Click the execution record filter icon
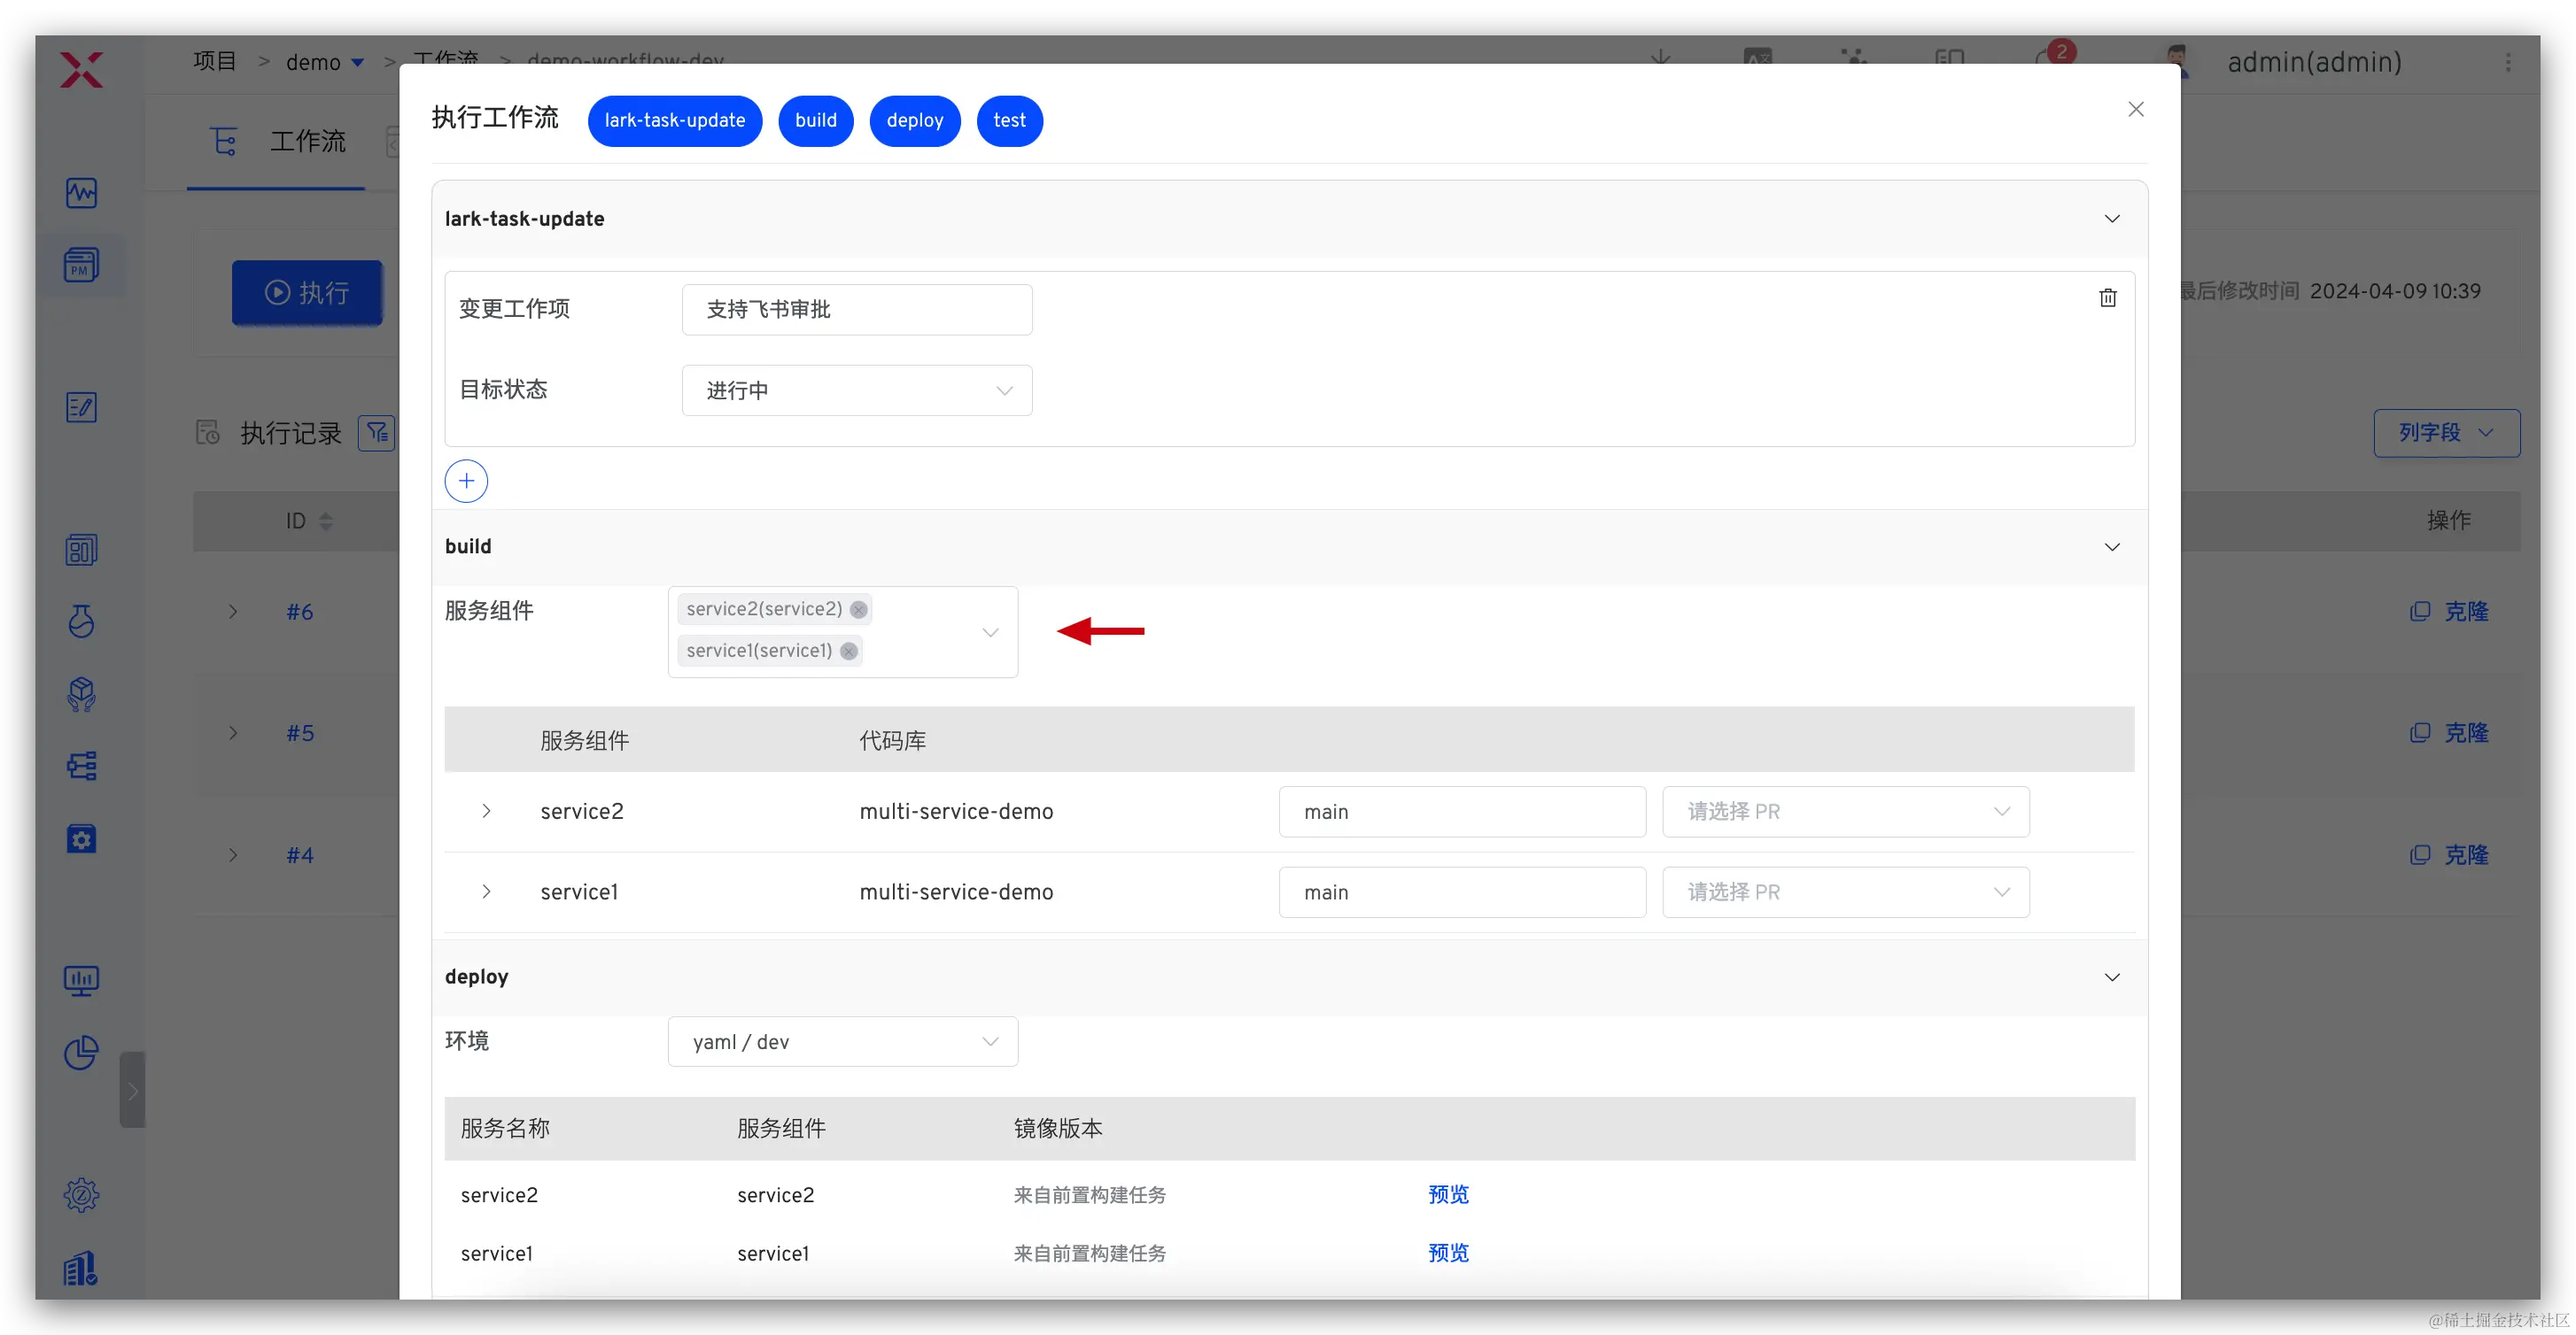This screenshot has width=2576, height=1335. 377,433
